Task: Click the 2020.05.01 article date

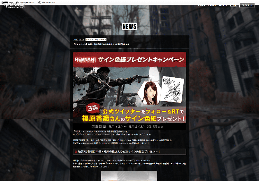Action: pyautogui.click(x=78, y=39)
